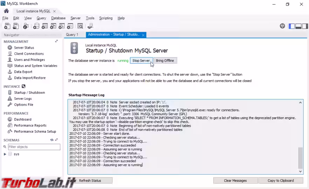The height and width of the screenshot is (189, 309).
Task: Select Startup / Shutdown under Instance
Action: [29, 92]
